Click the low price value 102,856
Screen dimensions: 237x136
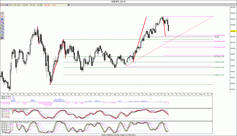click(x=40, y=5)
